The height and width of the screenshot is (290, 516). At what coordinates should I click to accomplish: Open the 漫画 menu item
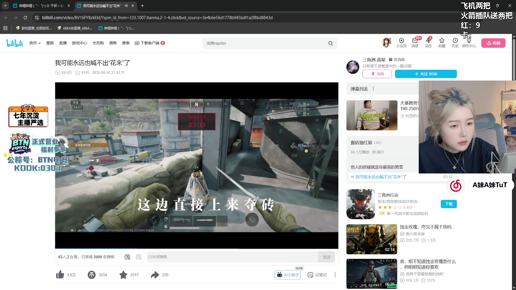(x=113, y=43)
